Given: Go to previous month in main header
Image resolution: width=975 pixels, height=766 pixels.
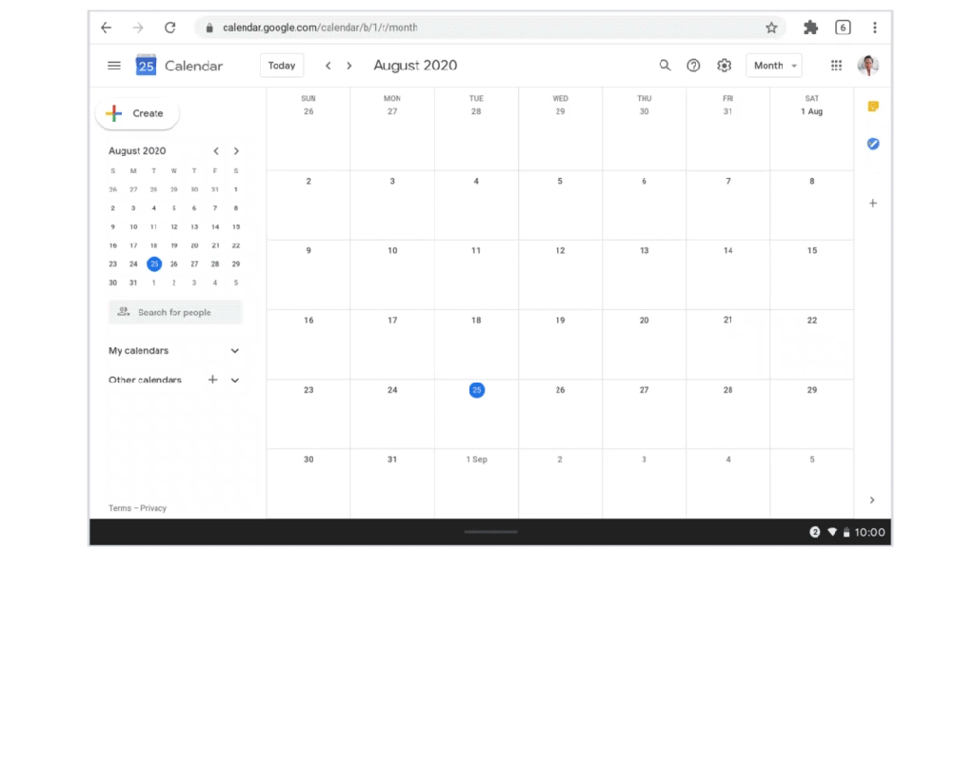Looking at the screenshot, I should click(328, 66).
